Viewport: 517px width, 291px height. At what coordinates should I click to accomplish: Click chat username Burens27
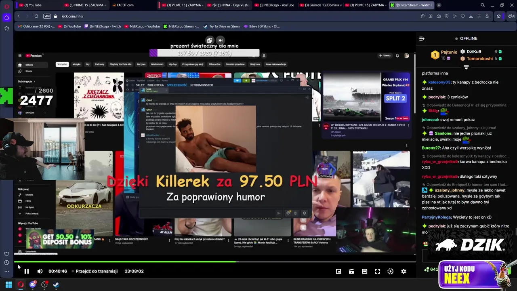click(x=431, y=148)
